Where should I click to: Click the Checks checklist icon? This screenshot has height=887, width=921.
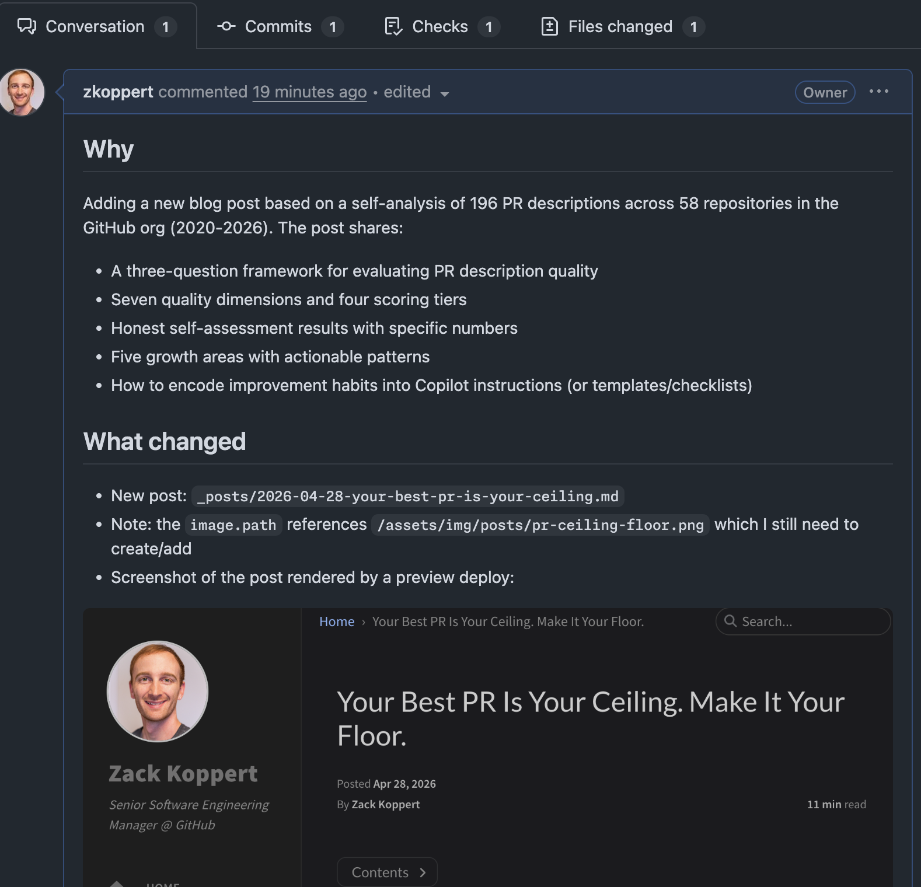393,26
